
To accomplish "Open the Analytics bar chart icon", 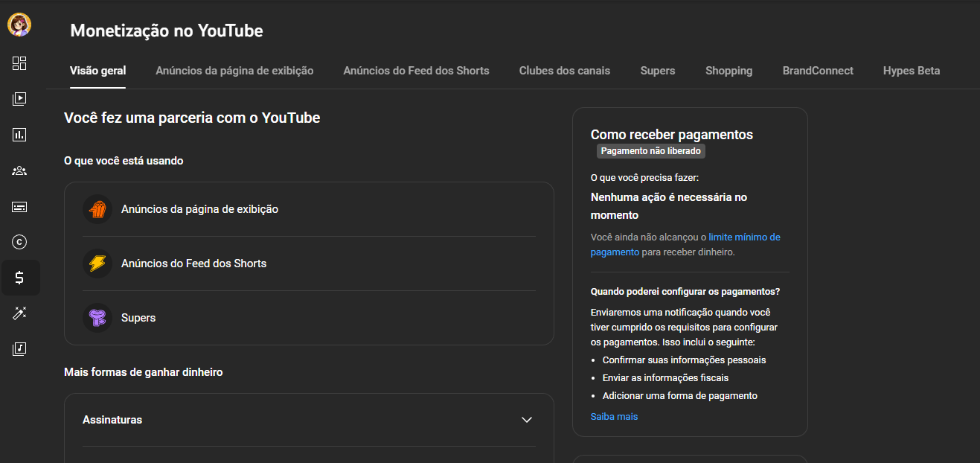I will (19, 135).
